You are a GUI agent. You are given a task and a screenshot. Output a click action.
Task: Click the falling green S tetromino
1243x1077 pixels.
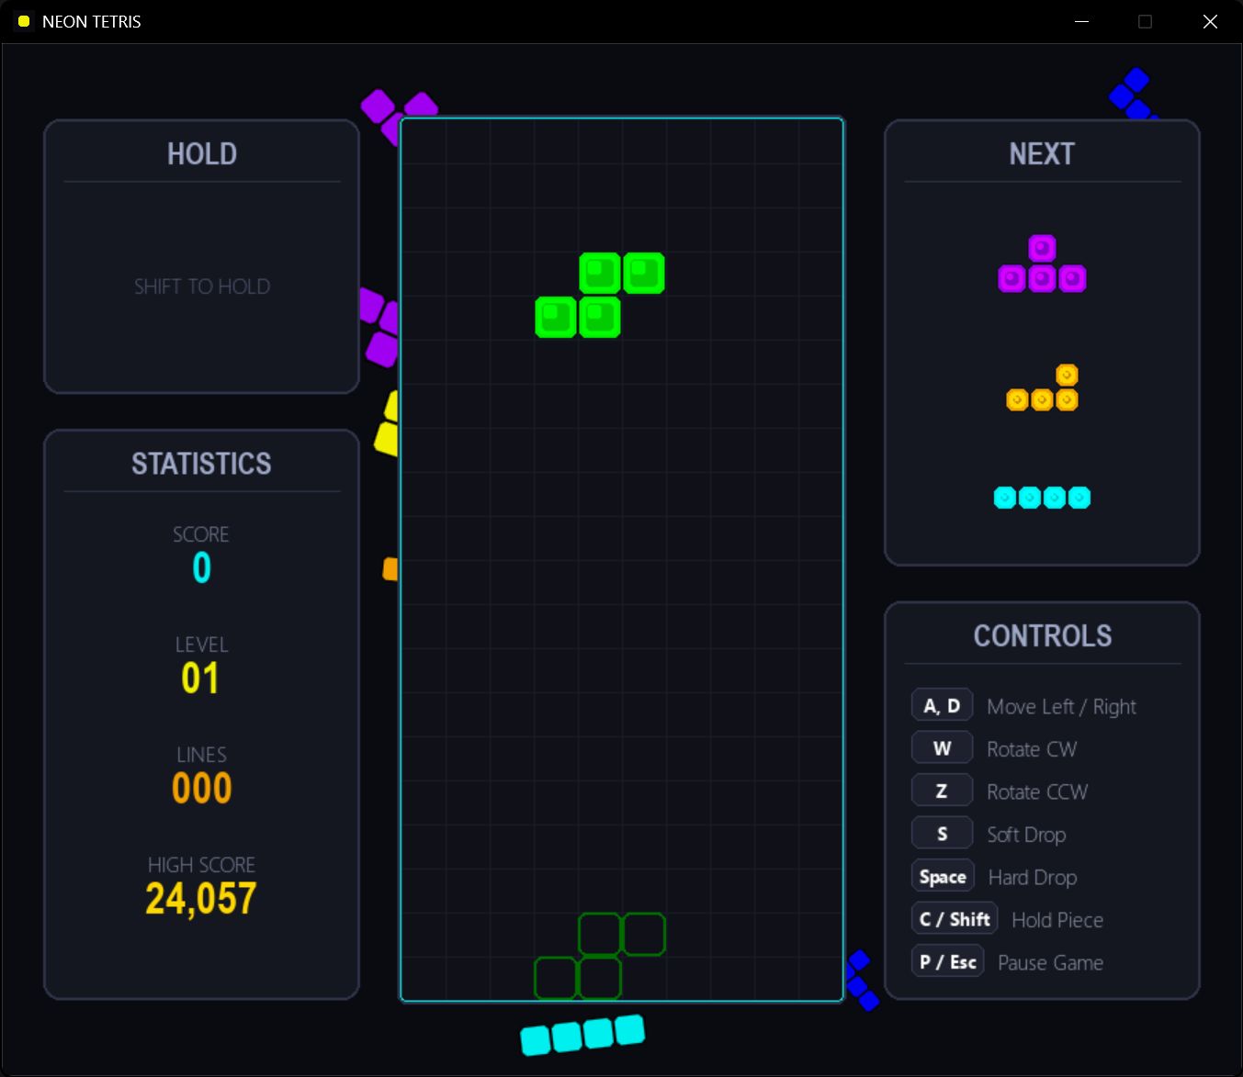[600, 296]
